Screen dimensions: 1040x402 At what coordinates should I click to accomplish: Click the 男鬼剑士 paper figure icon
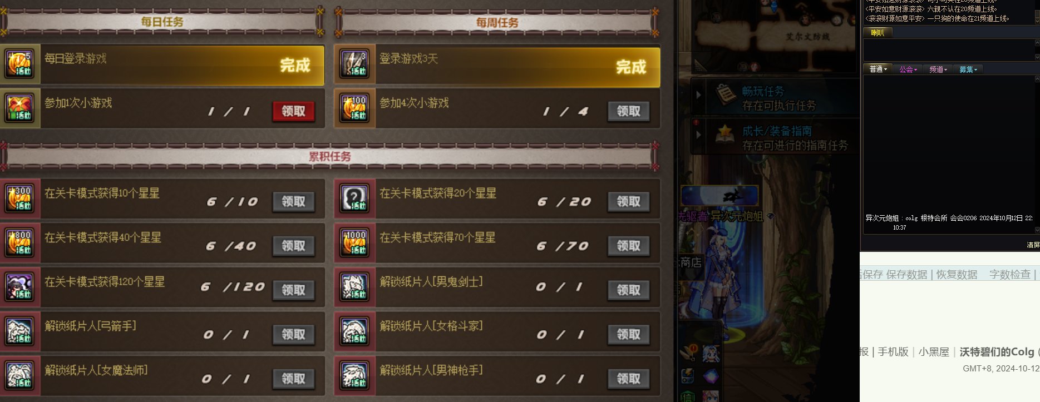[354, 287]
